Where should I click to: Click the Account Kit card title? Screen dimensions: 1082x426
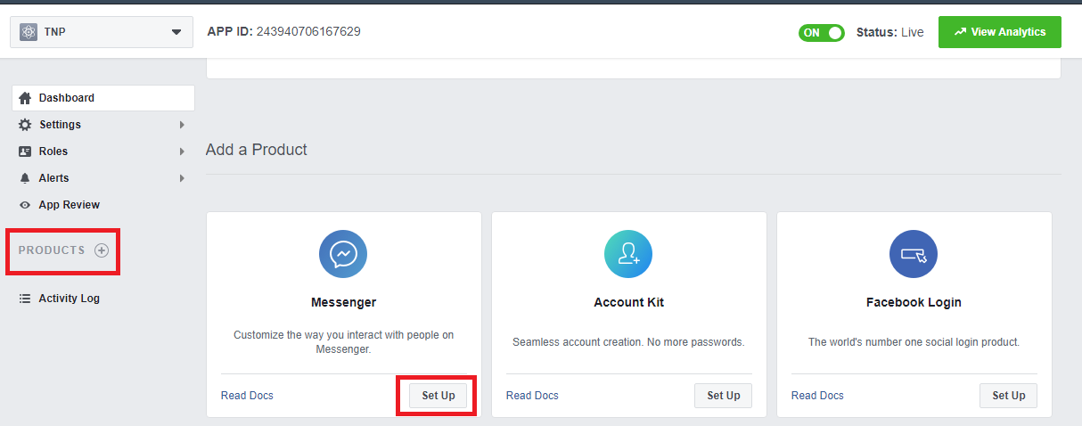click(629, 302)
